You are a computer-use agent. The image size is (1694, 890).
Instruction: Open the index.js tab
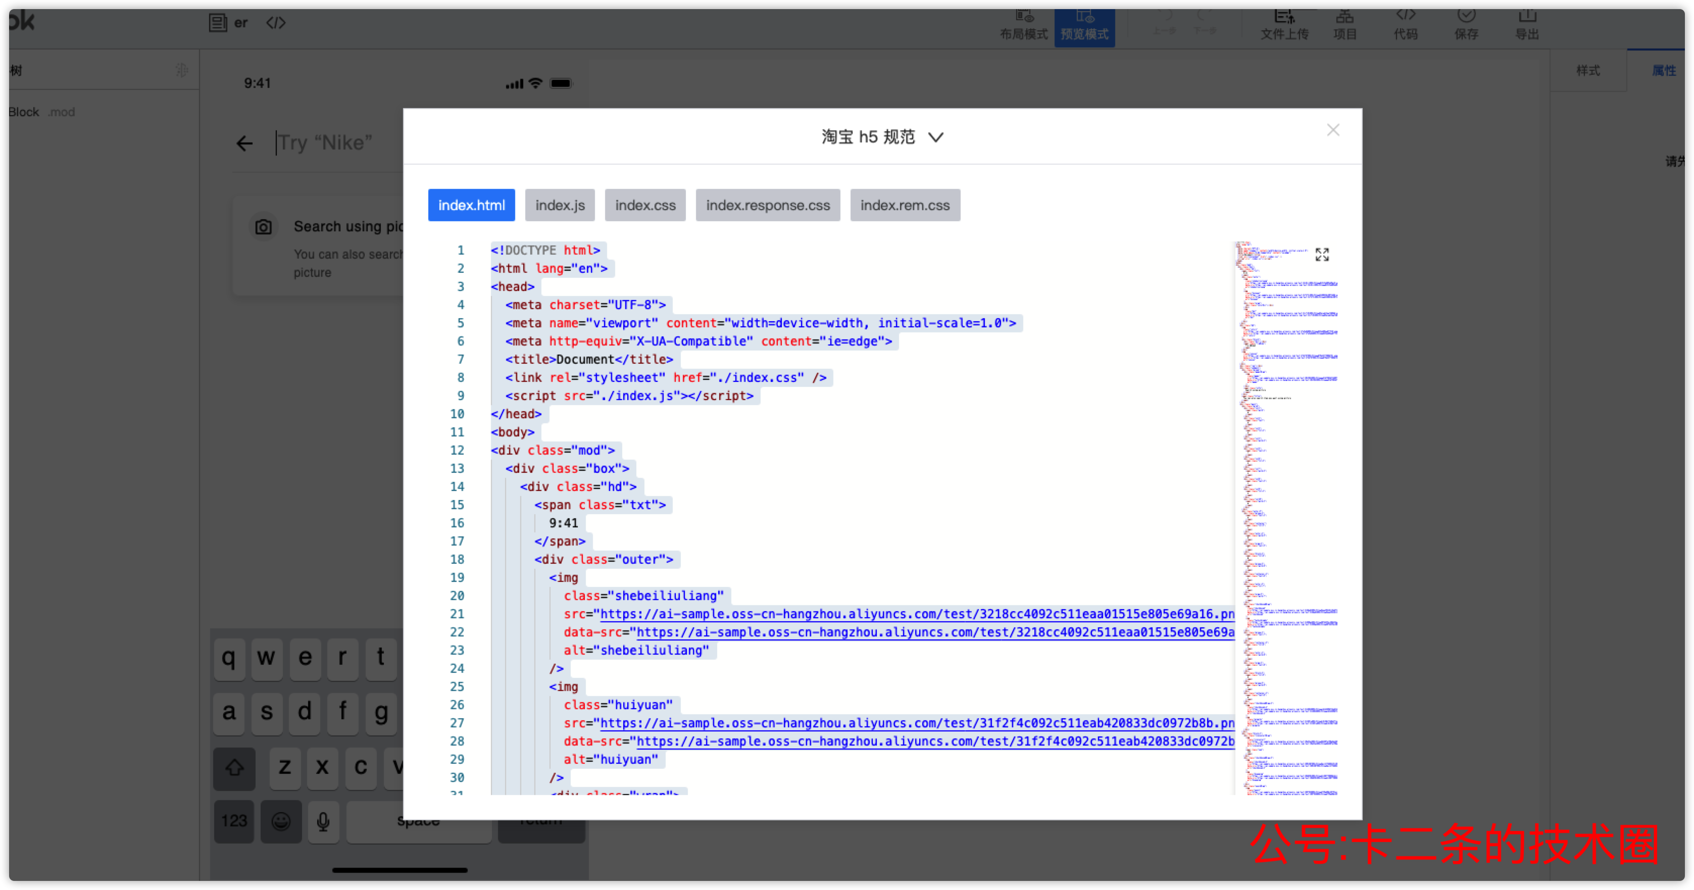pos(560,205)
